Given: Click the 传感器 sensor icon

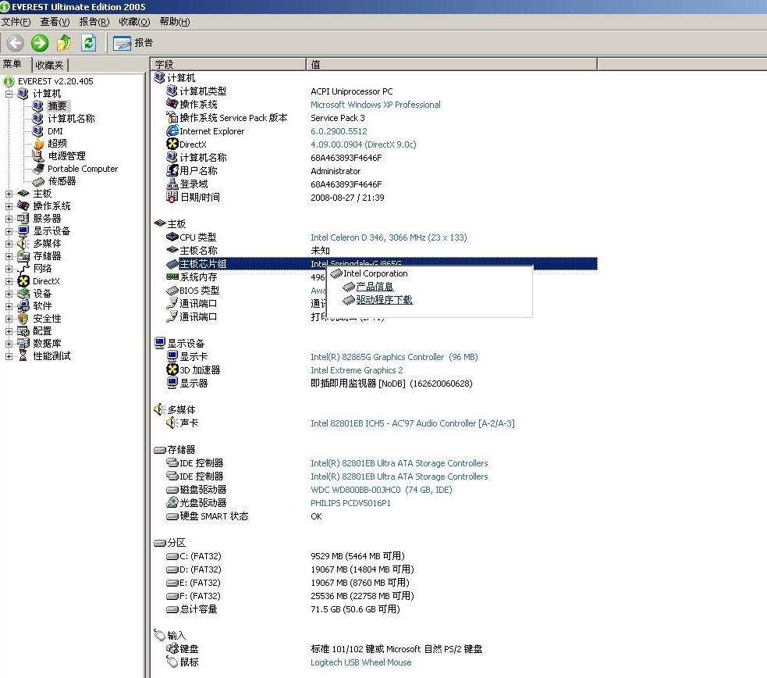Looking at the screenshot, I should [38, 181].
